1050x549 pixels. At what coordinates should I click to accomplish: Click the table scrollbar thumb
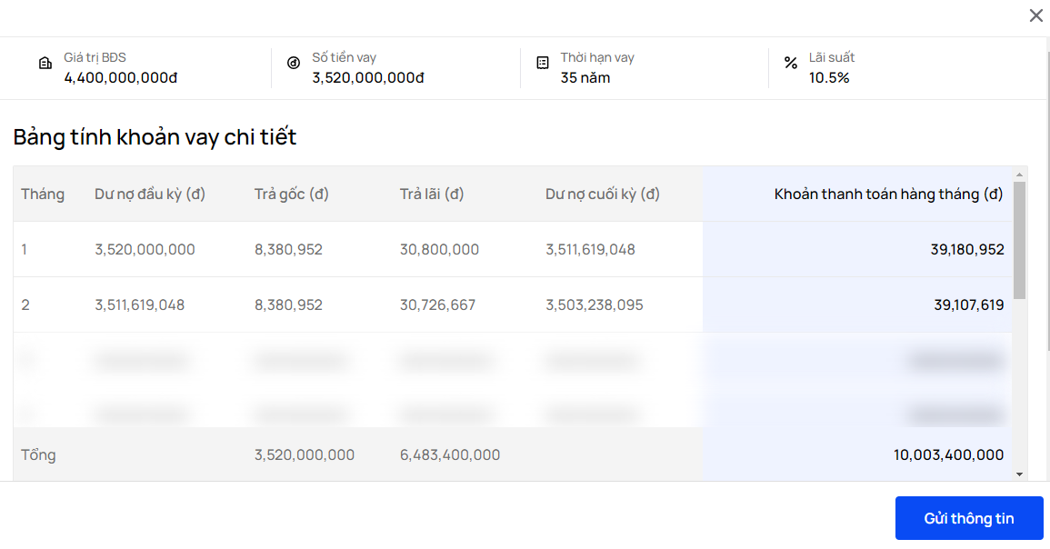point(1019,240)
